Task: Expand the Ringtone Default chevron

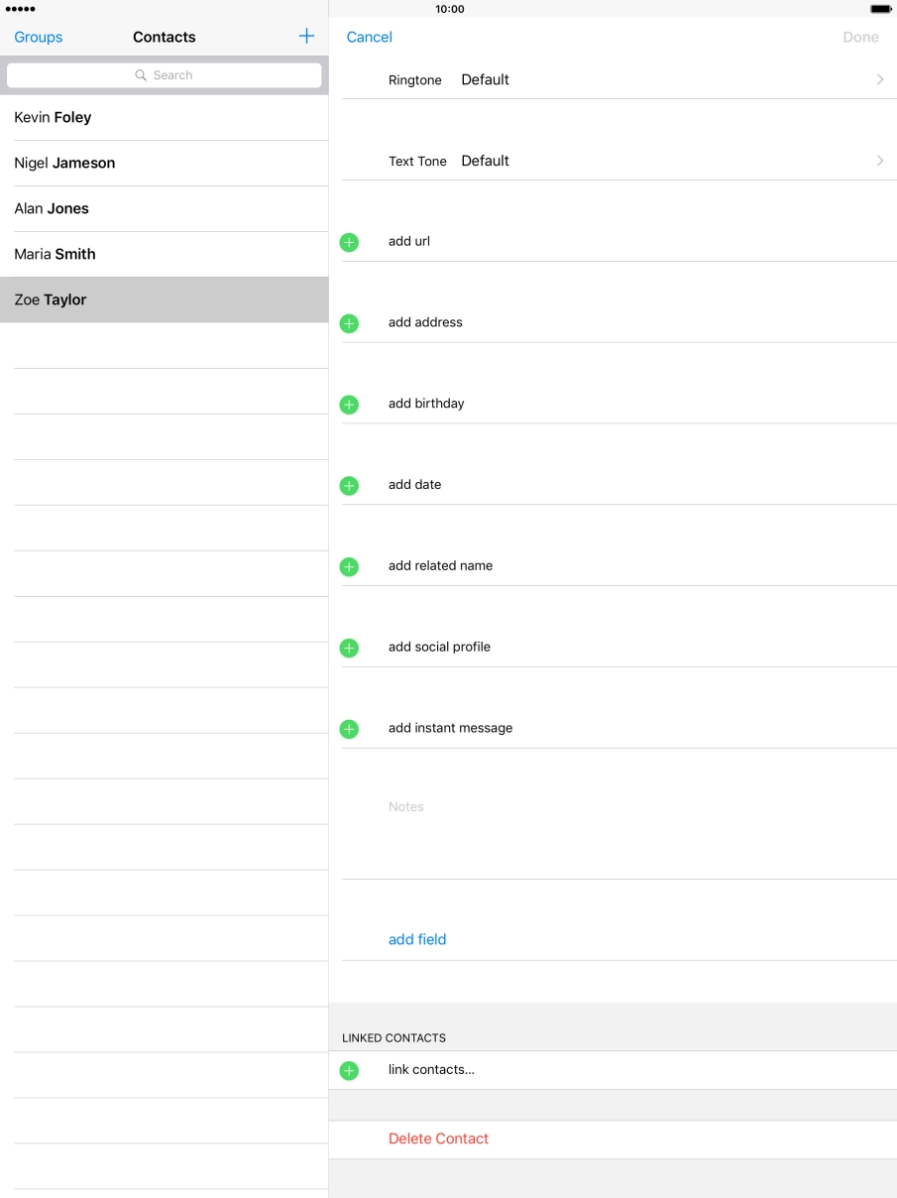Action: coord(879,79)
